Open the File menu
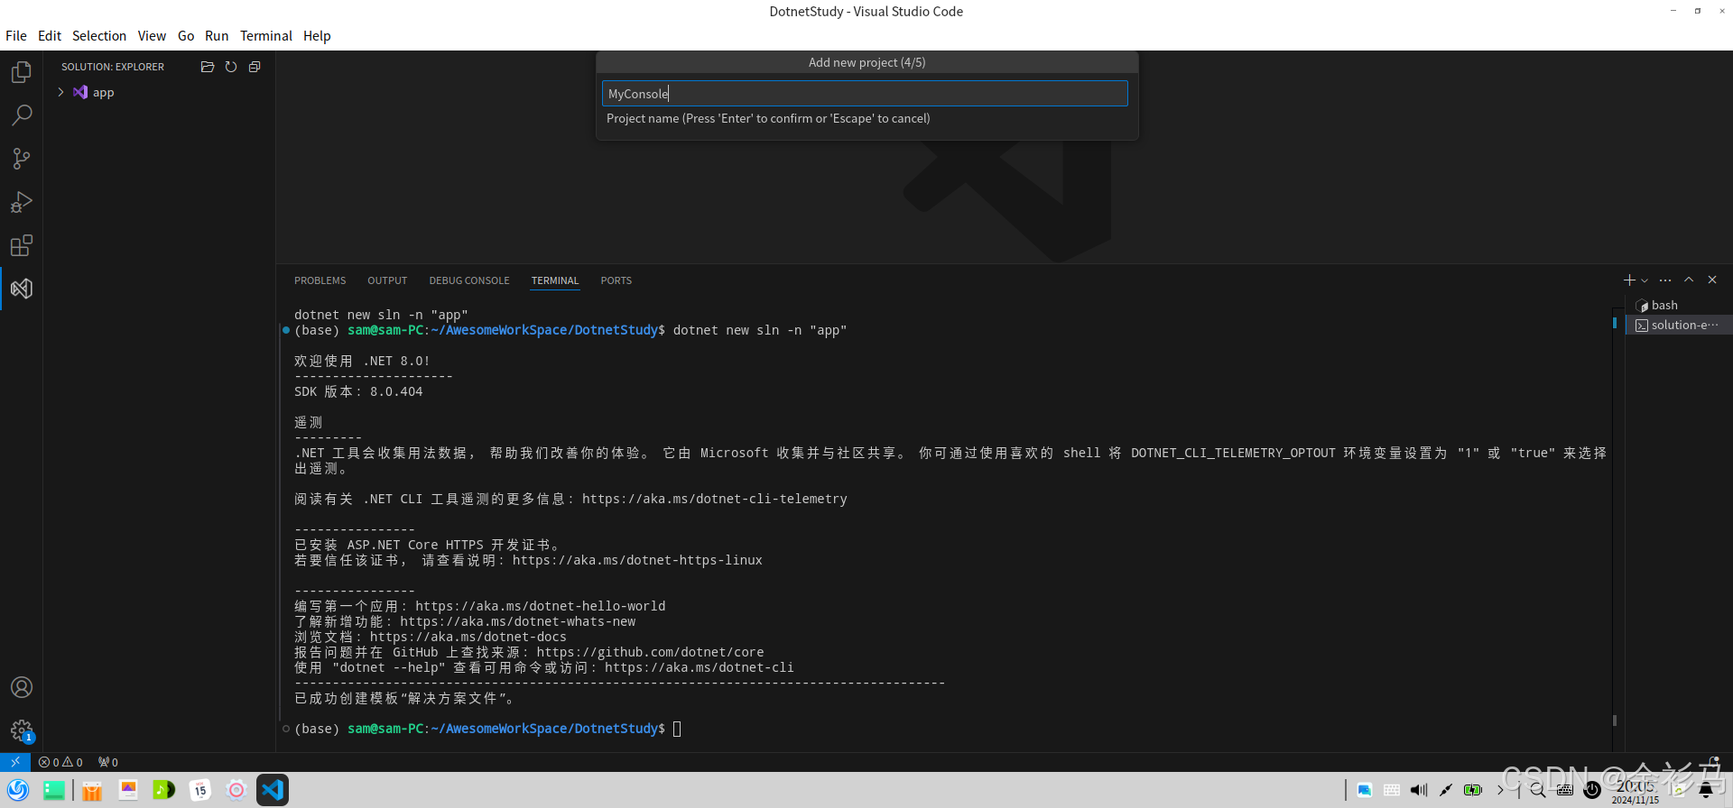Image resolution: width=1733 pixels, height=808 pixels. coord(16,36)
